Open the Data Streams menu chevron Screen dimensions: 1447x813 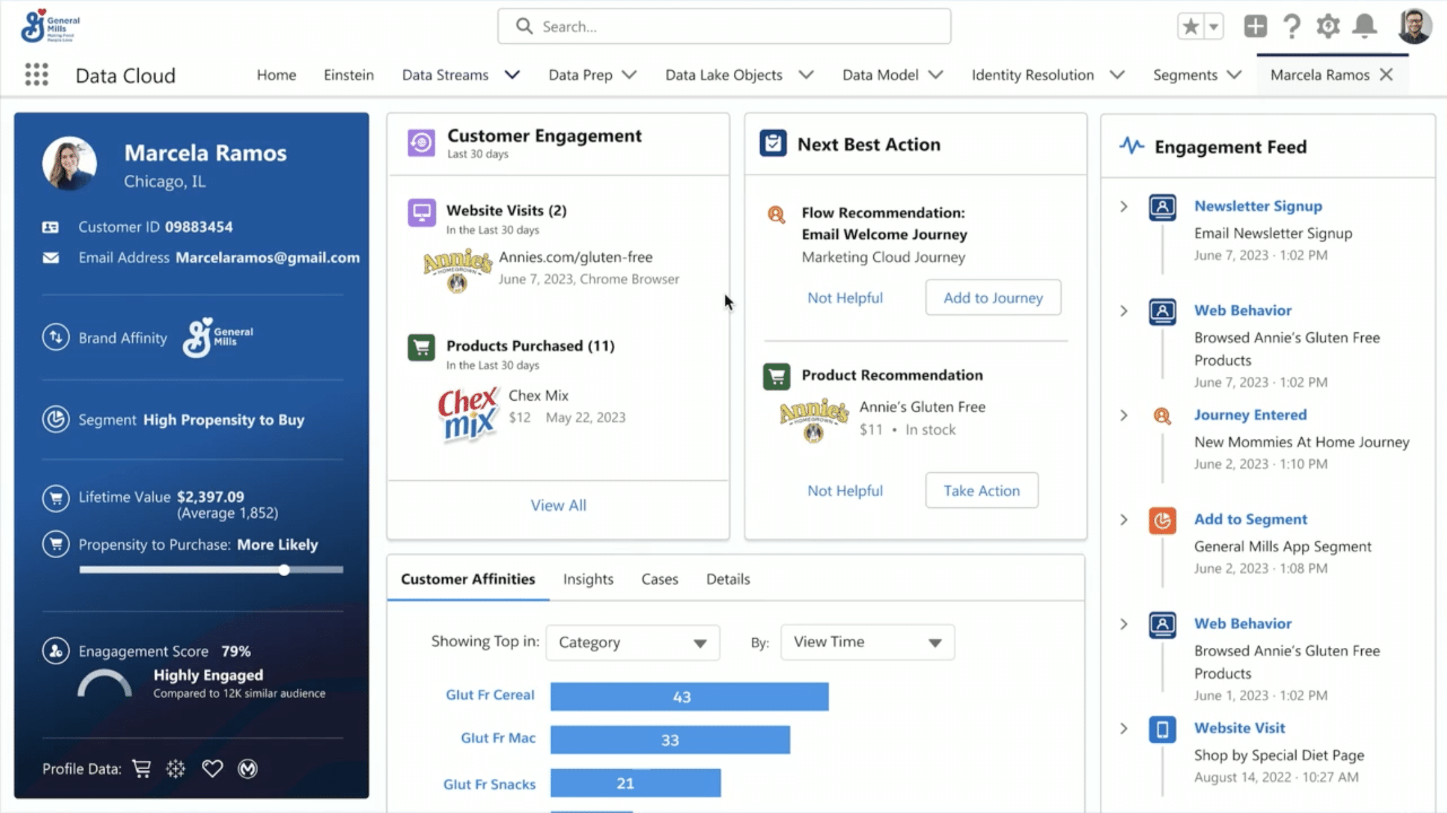512,75
